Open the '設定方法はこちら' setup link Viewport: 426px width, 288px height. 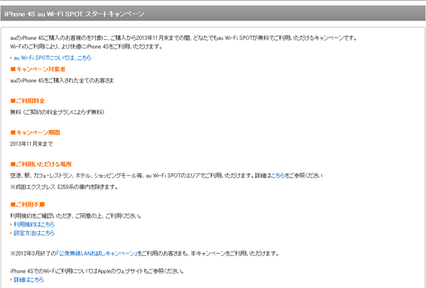[34, 233]
